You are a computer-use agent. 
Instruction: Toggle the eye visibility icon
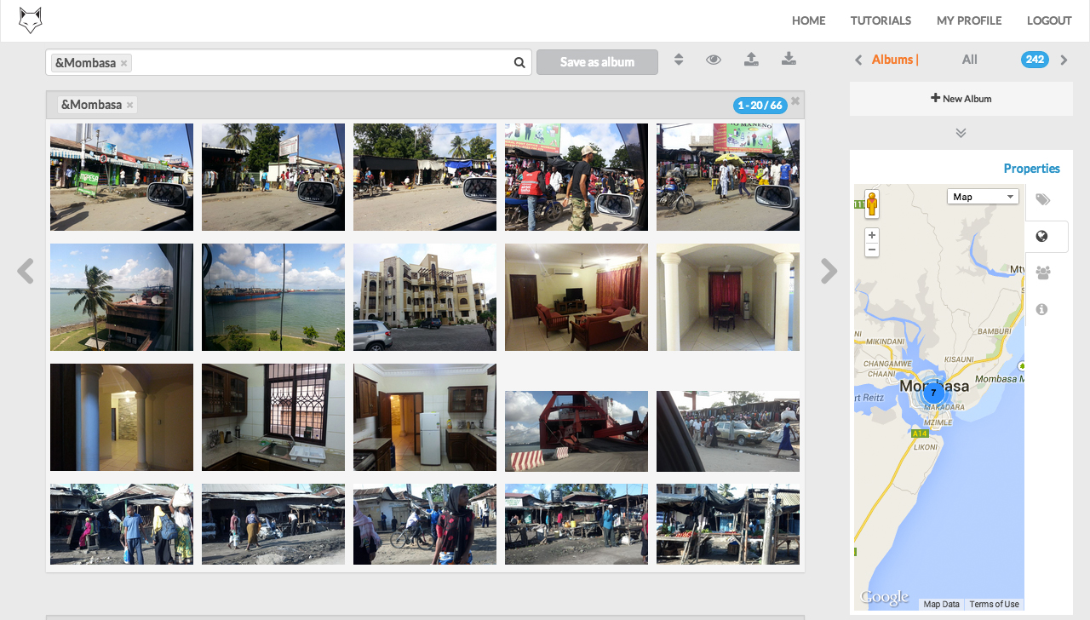714,60
